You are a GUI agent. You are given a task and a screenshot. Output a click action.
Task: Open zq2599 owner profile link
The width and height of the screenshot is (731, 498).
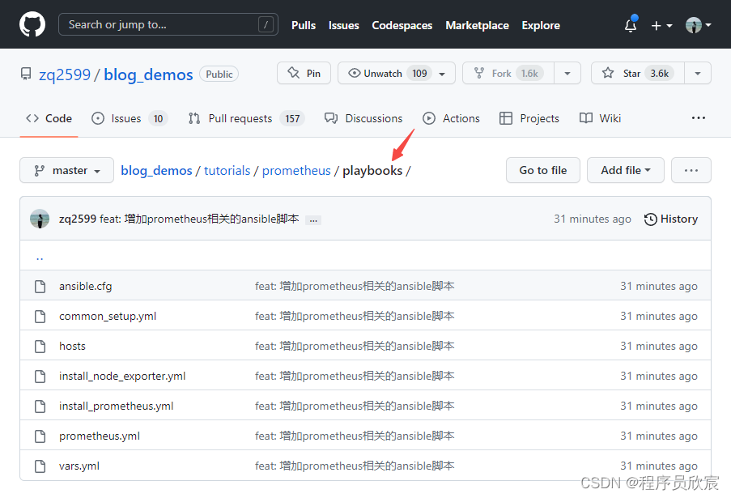[x=64, y=74]
